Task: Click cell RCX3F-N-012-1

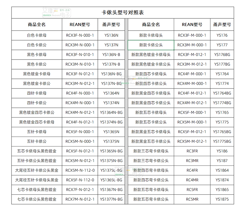Action: 80,74
